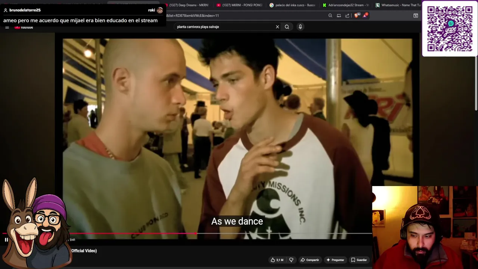The width and height of the screenshot is (478, 269).
Task: Switch to Whatsamusic - Name That Tune tab
Action: pos(398,5)
